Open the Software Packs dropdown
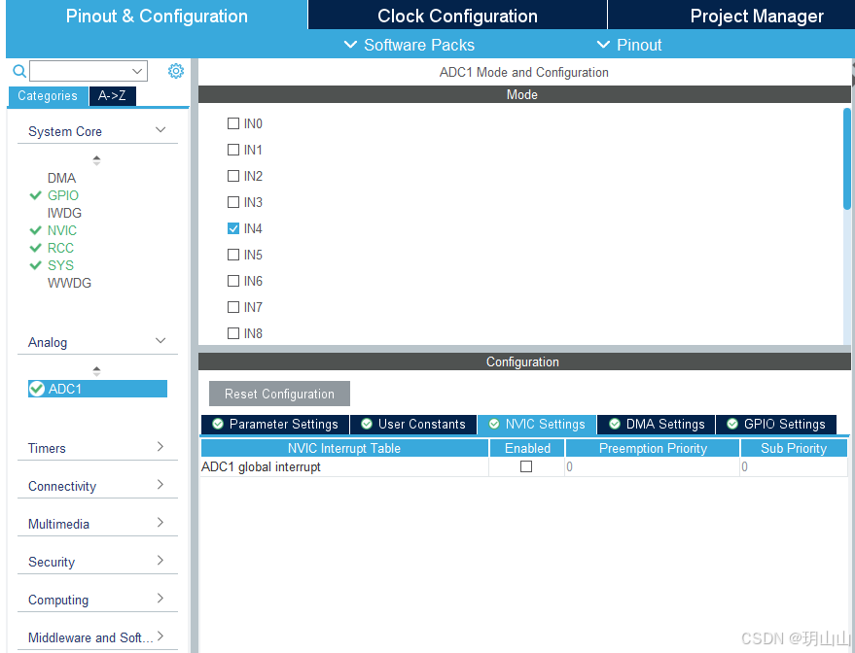 (x=410, y=45)
